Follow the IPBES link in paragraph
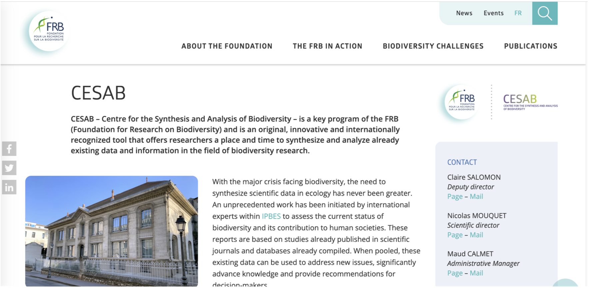 [271, 216]
